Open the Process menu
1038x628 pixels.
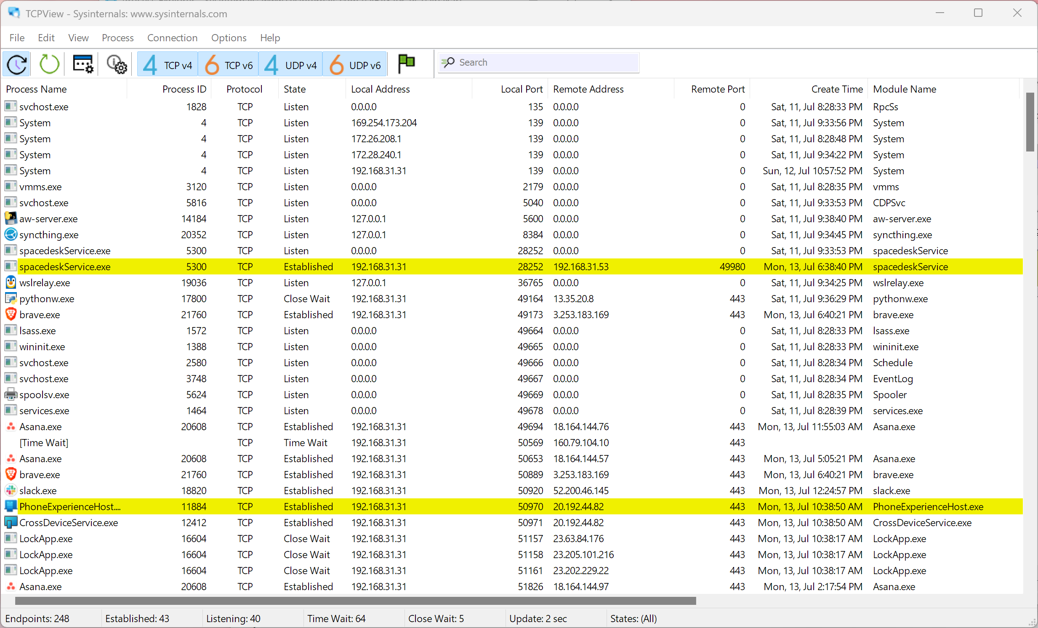(x=117, y=37)
